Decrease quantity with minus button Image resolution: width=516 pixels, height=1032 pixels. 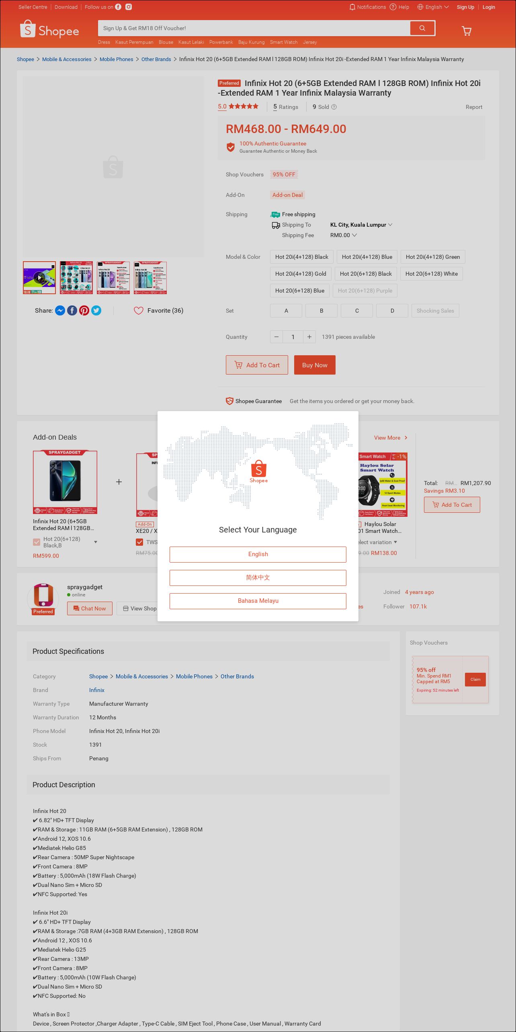pos(276,337)
